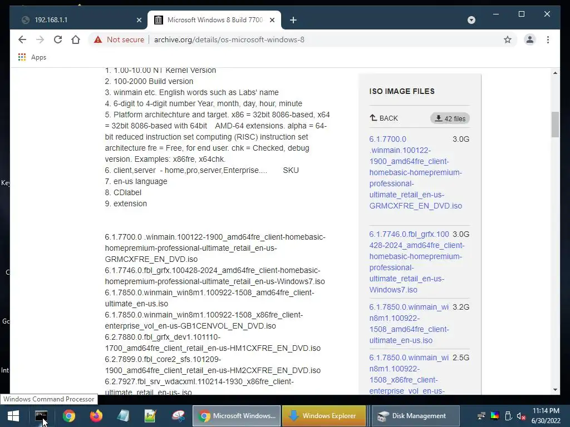The width and height of the screenshot is (570, 427).
Task: Click the ISO IMAGE FILES heading
Action: (x=402, y=91)
